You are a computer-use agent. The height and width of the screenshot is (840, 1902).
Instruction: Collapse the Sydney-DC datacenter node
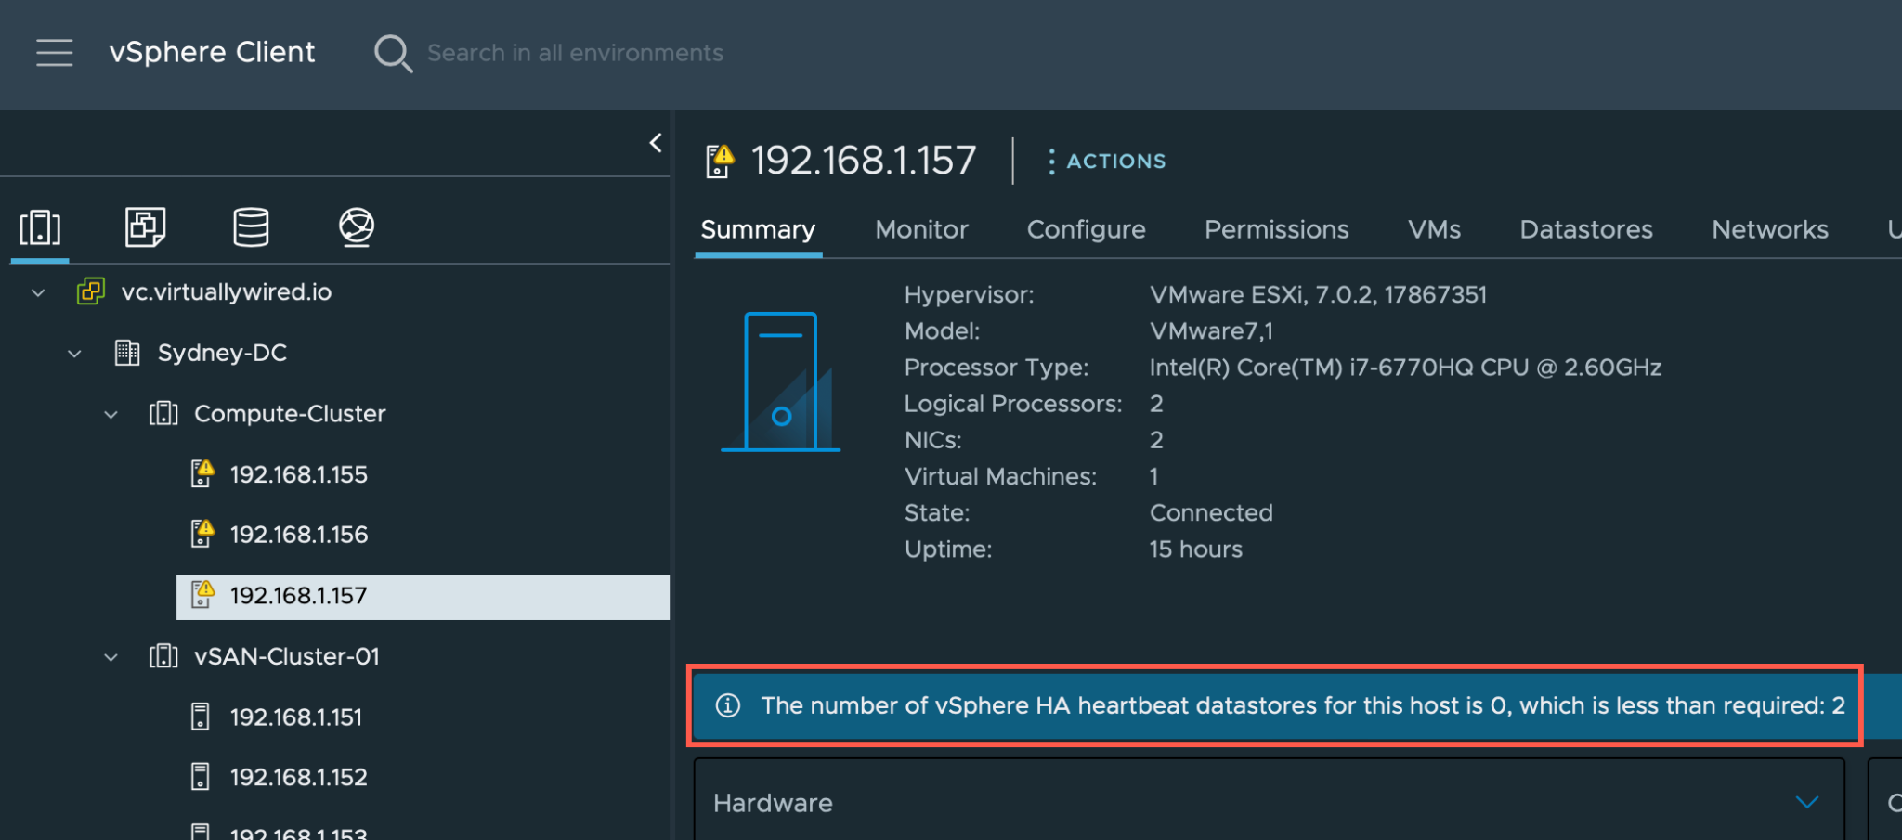[74, 354]
